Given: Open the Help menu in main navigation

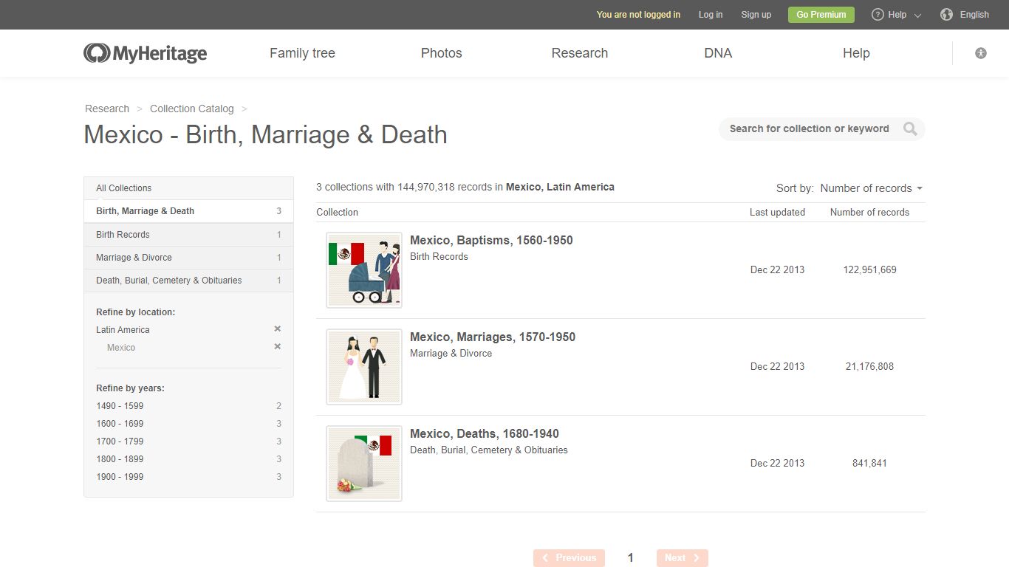Looking at the screenshot, I should tap(856, 53).
